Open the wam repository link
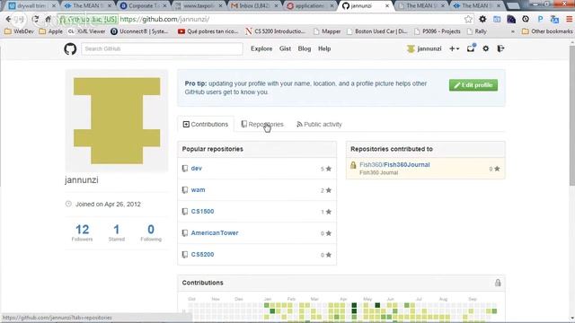 click(198, 189)
